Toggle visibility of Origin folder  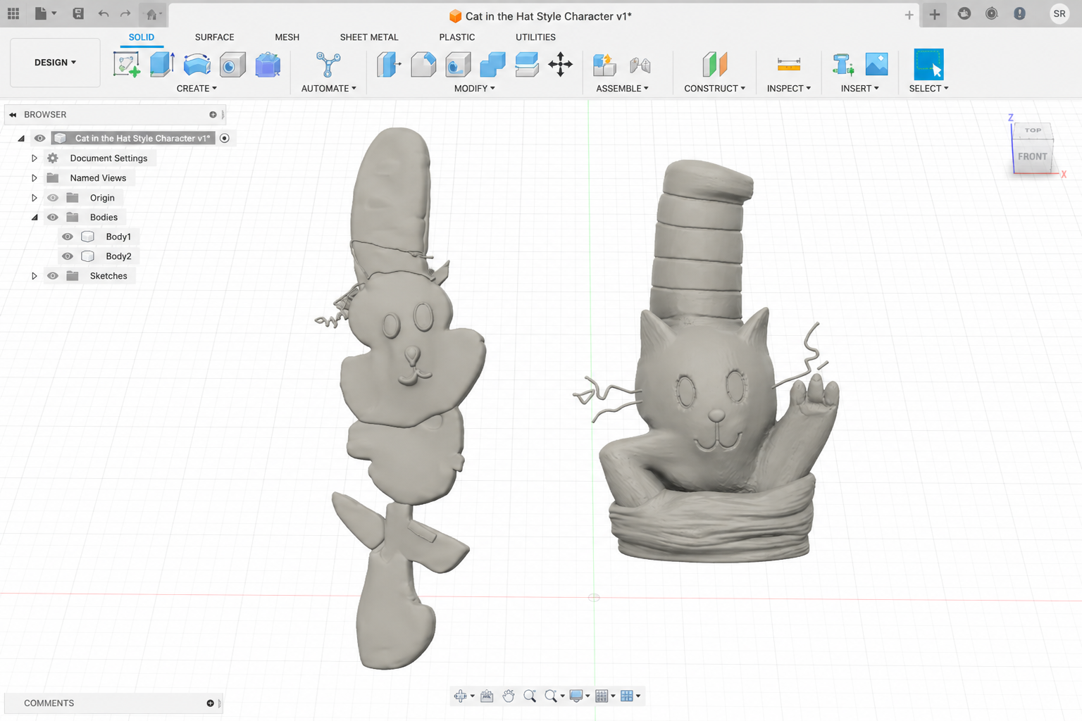[x=53, y=198]
